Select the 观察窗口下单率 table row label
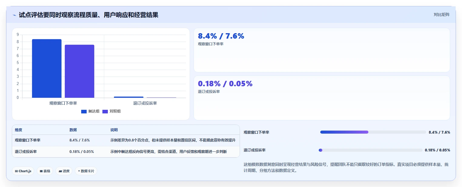Screen dimensions: 462x187 tap(28, 140)
